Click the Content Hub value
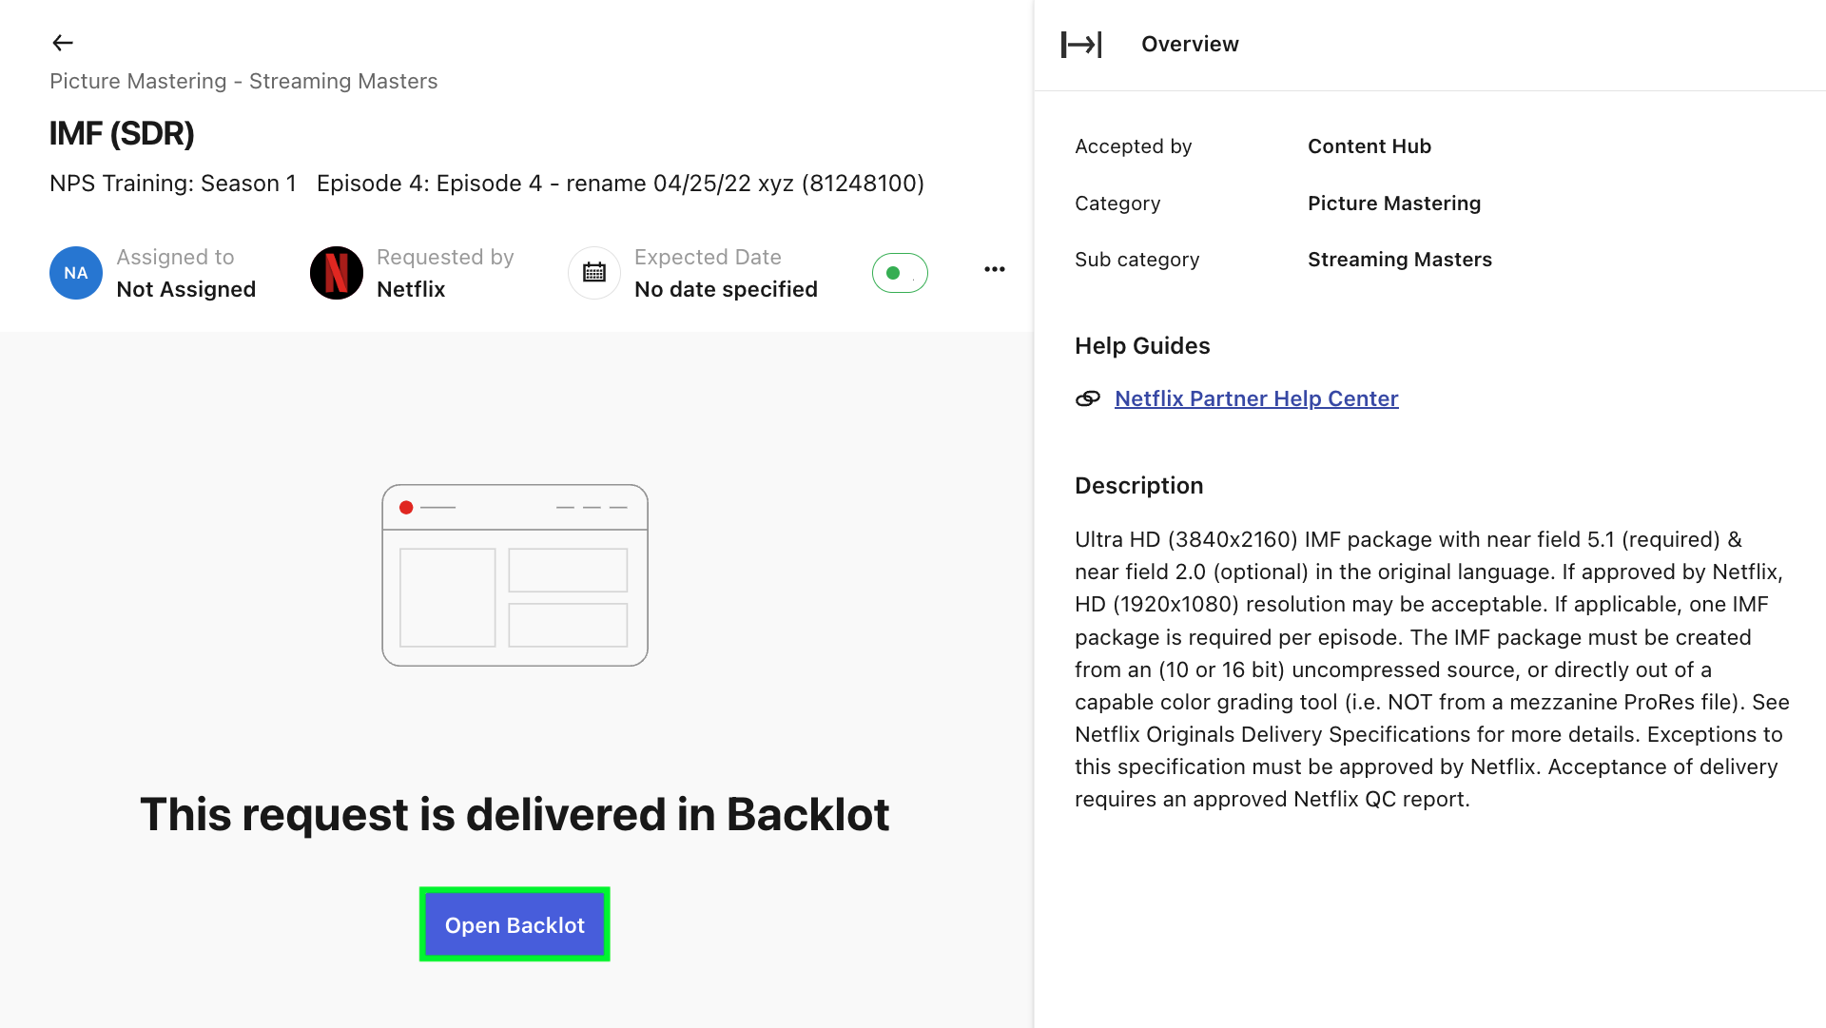Screen dimensions: 1826x1028 click(1369, 146)
